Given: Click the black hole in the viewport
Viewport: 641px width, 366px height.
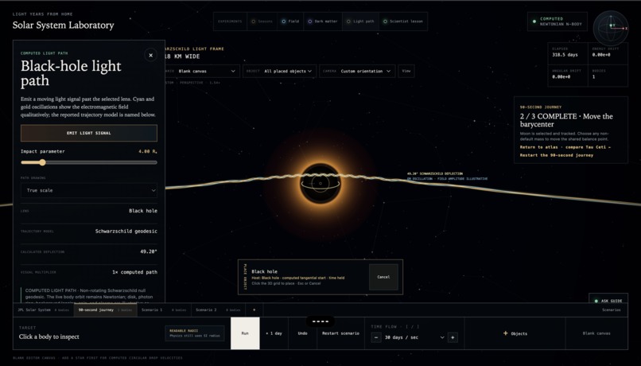Looking at the screenshot, I should pos(320,183).
